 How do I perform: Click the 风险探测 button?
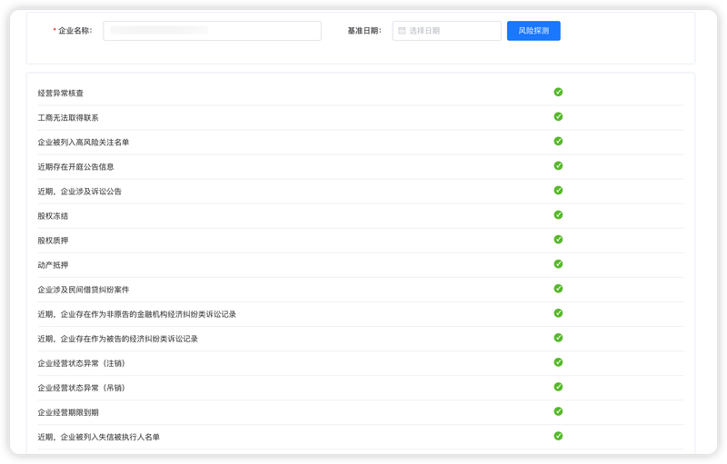tap(533, 31)
